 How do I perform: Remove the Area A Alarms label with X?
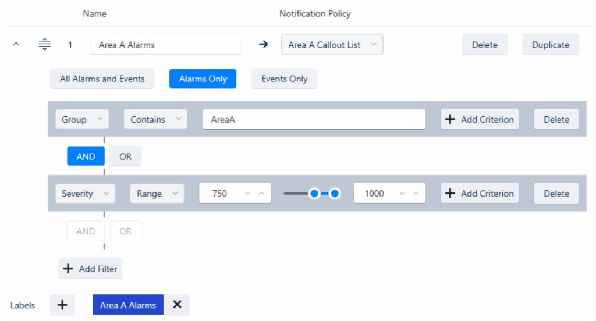pos(177,305)
